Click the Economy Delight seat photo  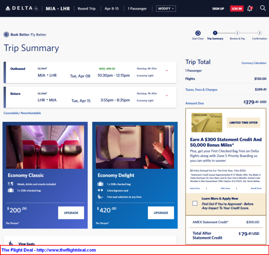135,147
